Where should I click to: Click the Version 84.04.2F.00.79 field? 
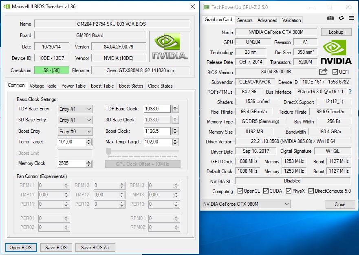tap(119, 47)
